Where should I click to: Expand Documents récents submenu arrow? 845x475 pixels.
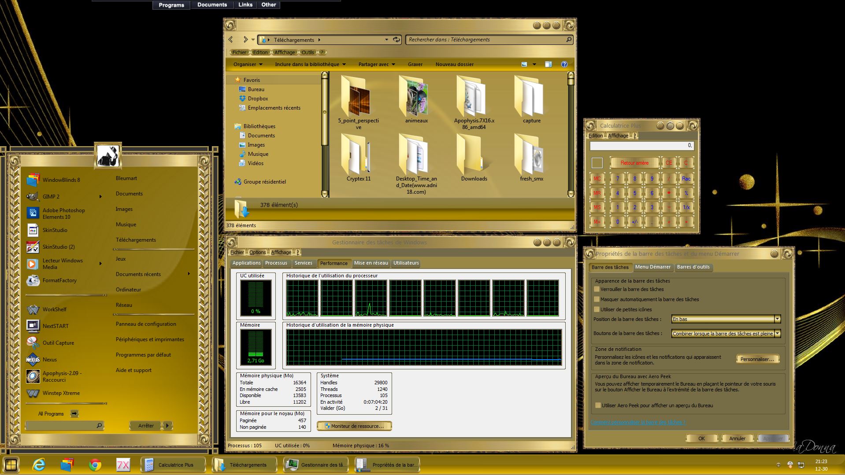point(189,274)
